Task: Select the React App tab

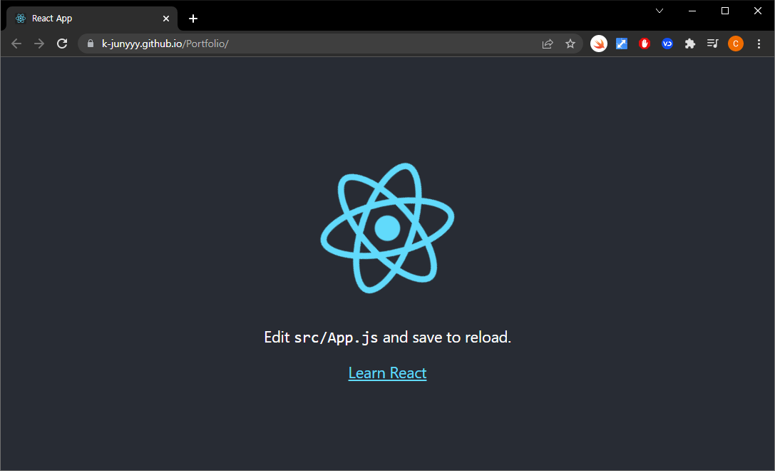Action: [x=91, y=19]
